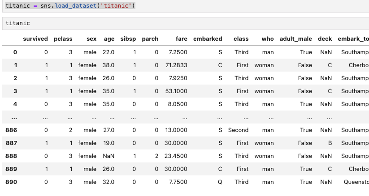Select row index 888

[x=11, y=156]
